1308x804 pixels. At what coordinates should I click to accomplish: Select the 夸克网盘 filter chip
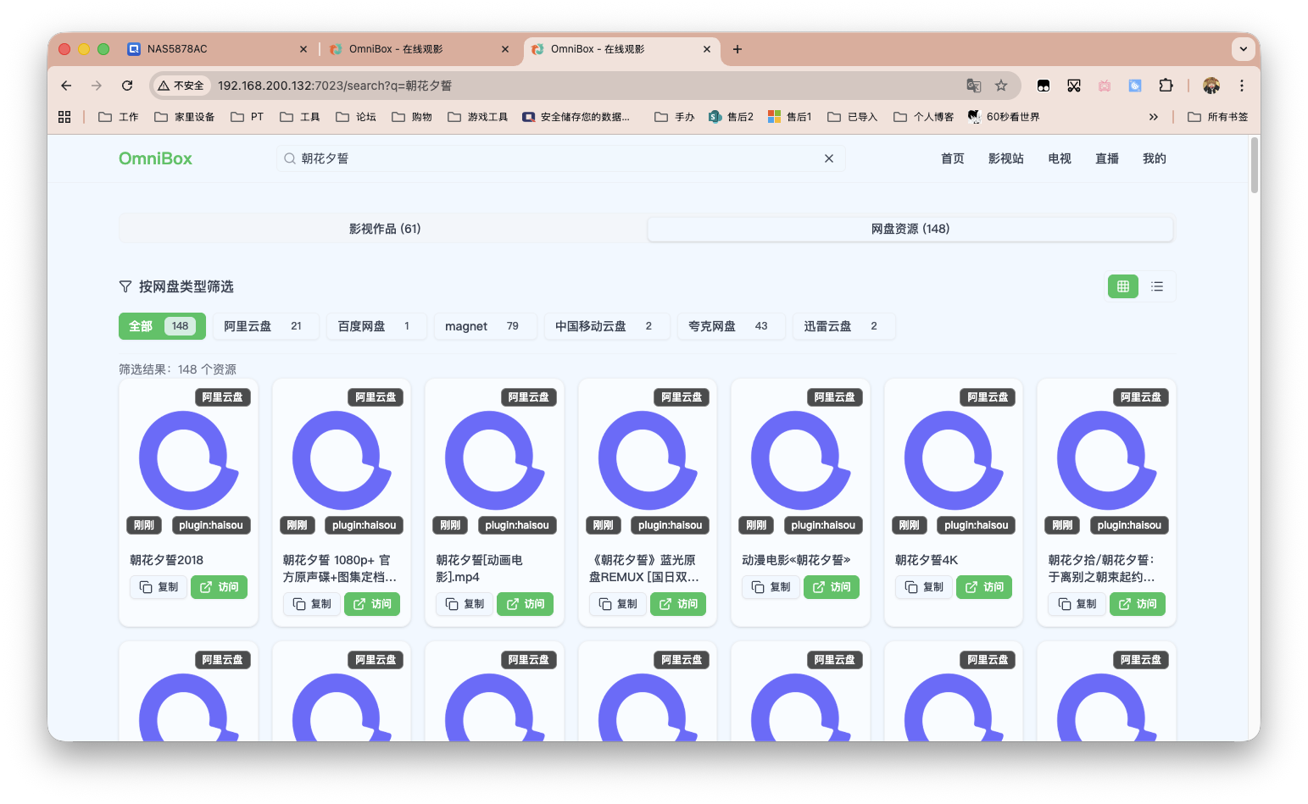pos(731,326)
